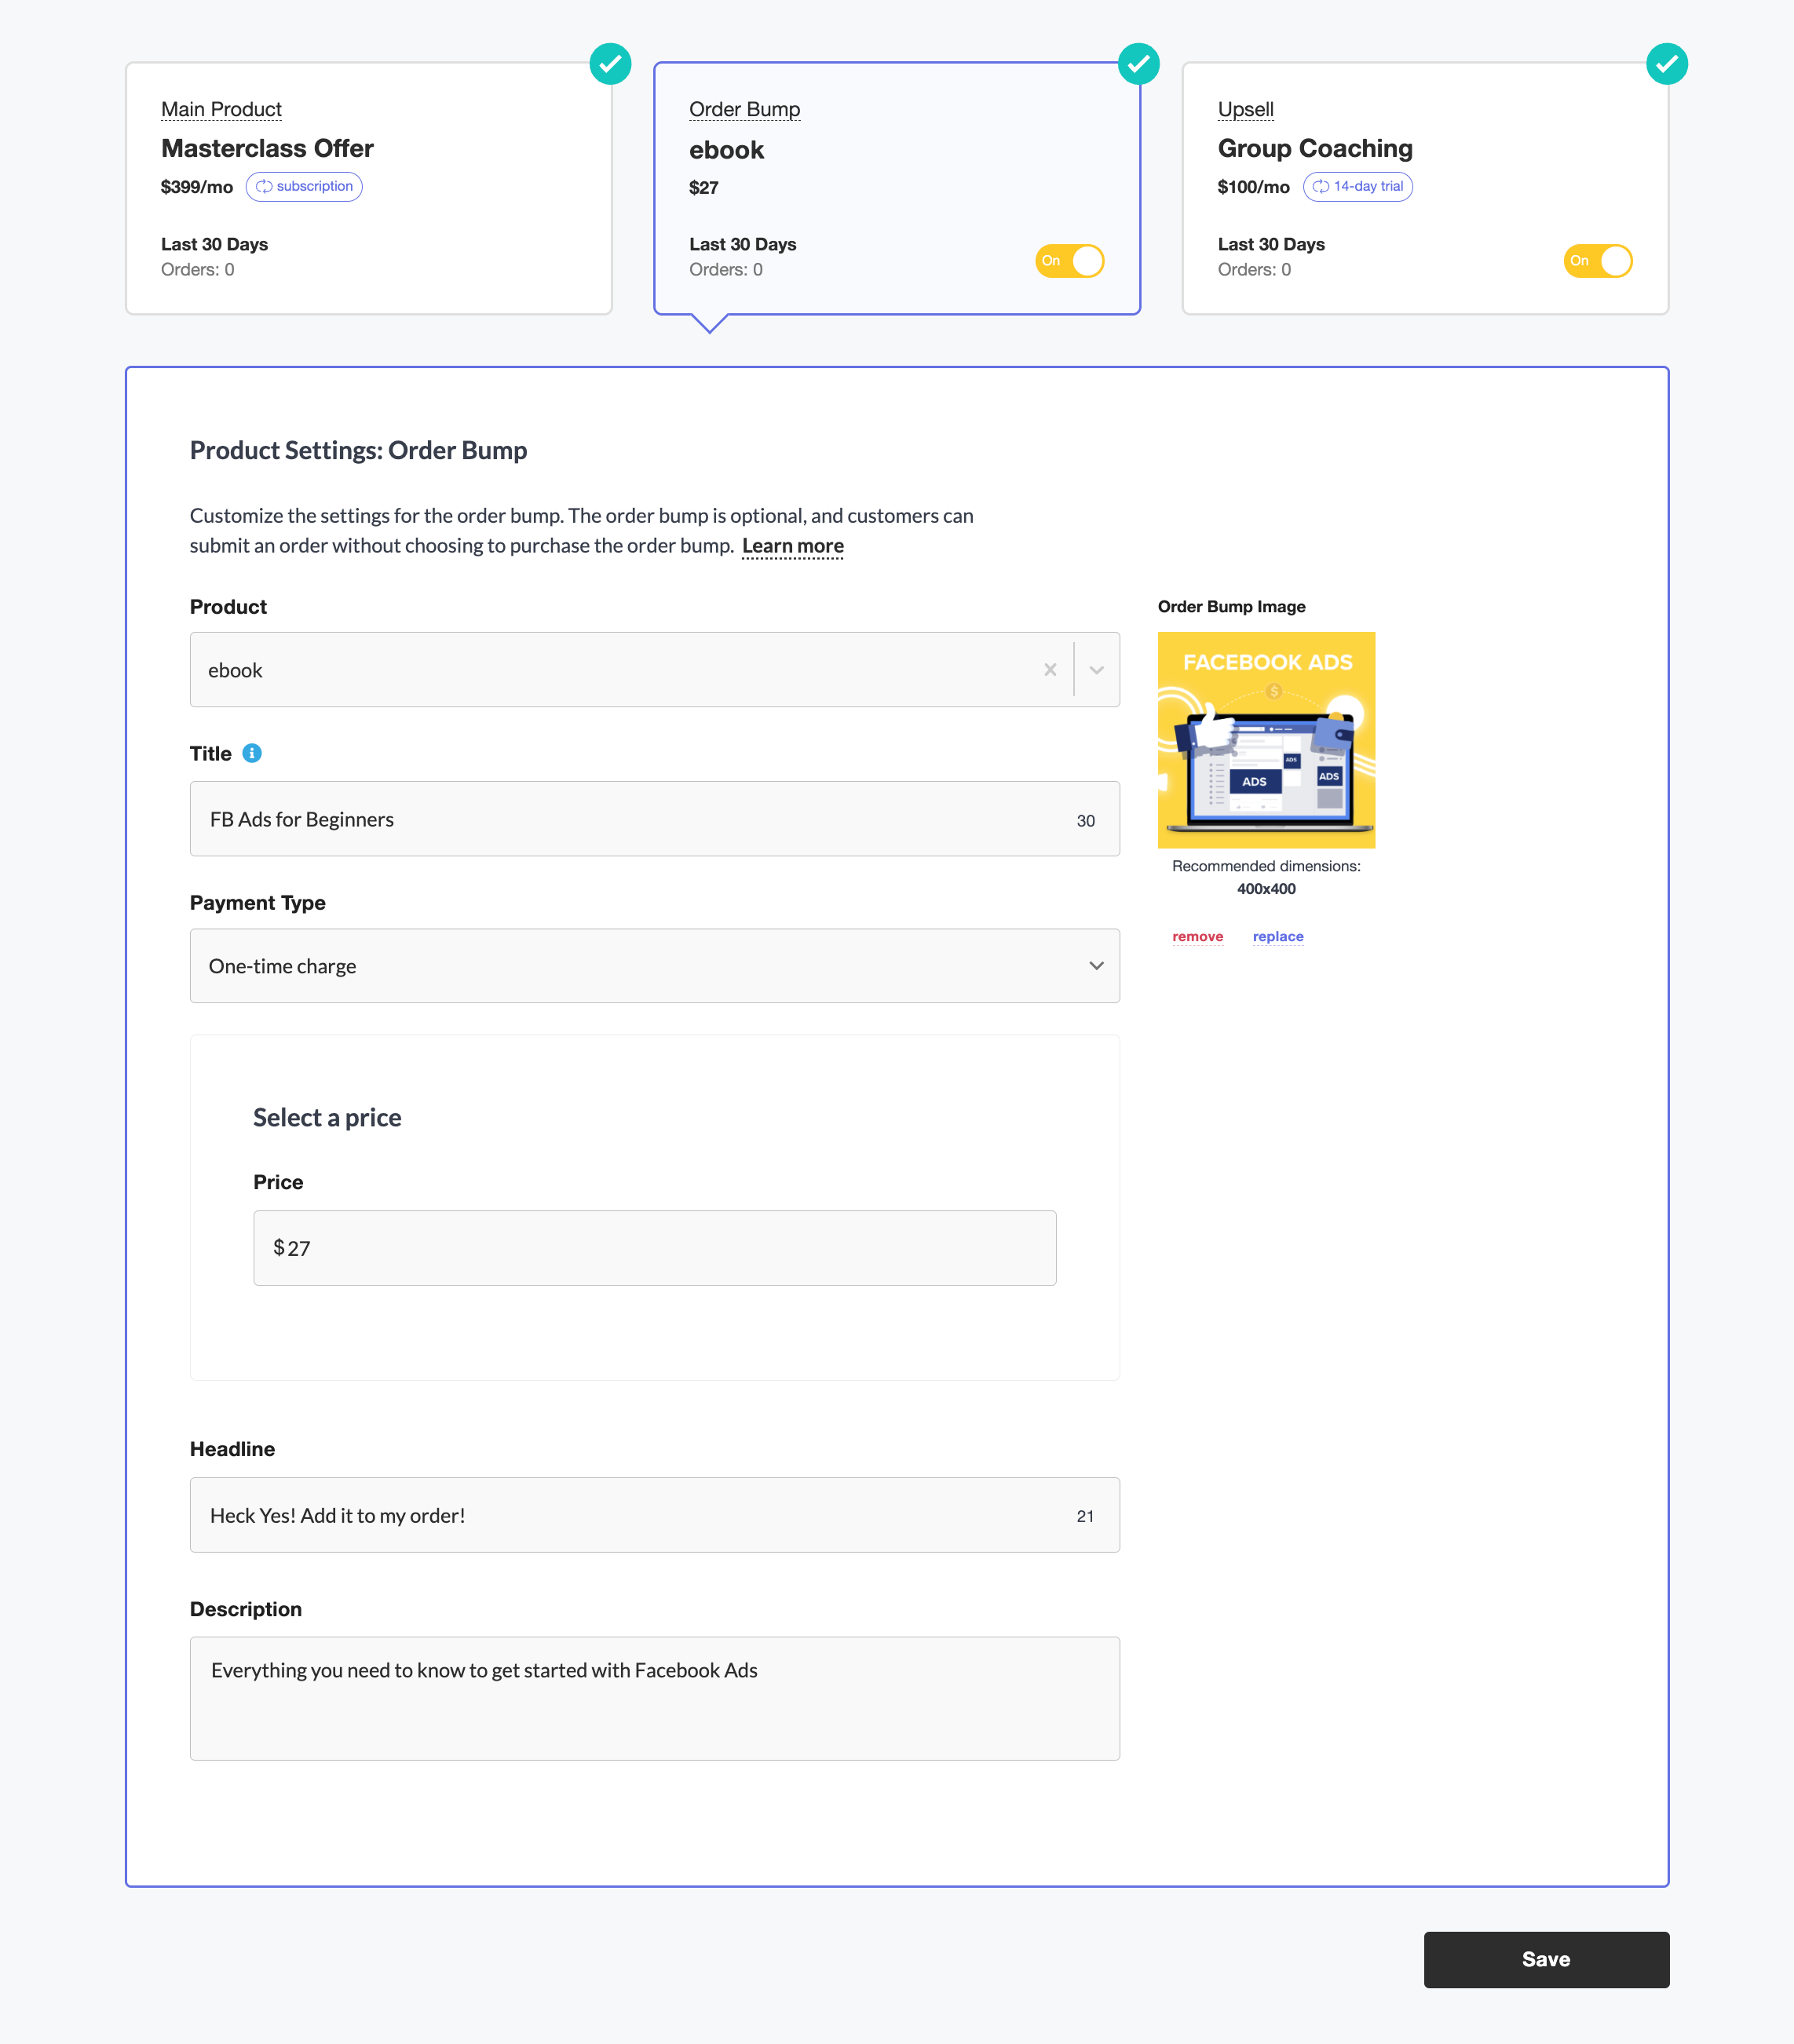The image size is (1794, 2044).
Task: Click replace under Order Bump Image
Action: point(1278,937)
